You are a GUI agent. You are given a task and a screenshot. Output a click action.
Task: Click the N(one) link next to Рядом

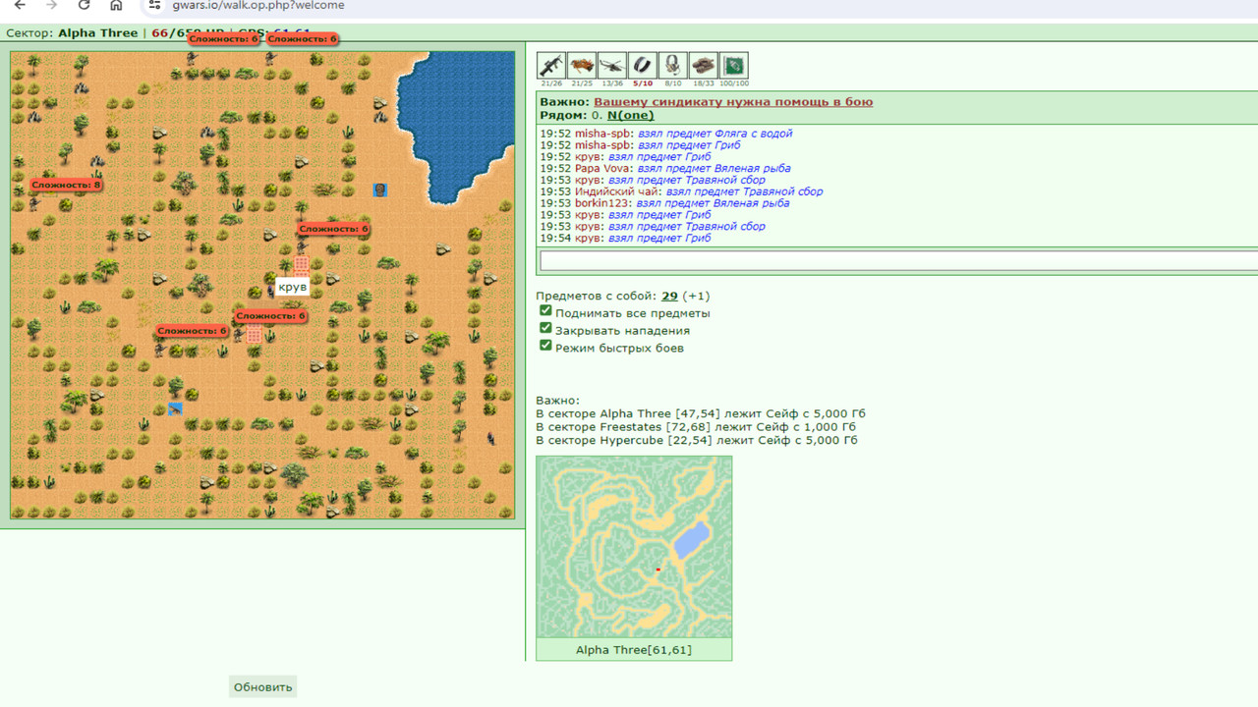coord(630,116)
